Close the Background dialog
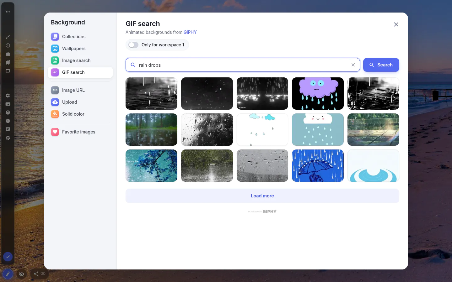Image resolution: width=452 pixels, height=282 pixels. point(396,24)
